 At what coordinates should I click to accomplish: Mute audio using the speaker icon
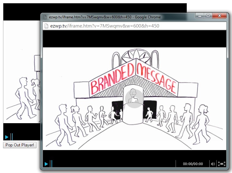point(213,164)
